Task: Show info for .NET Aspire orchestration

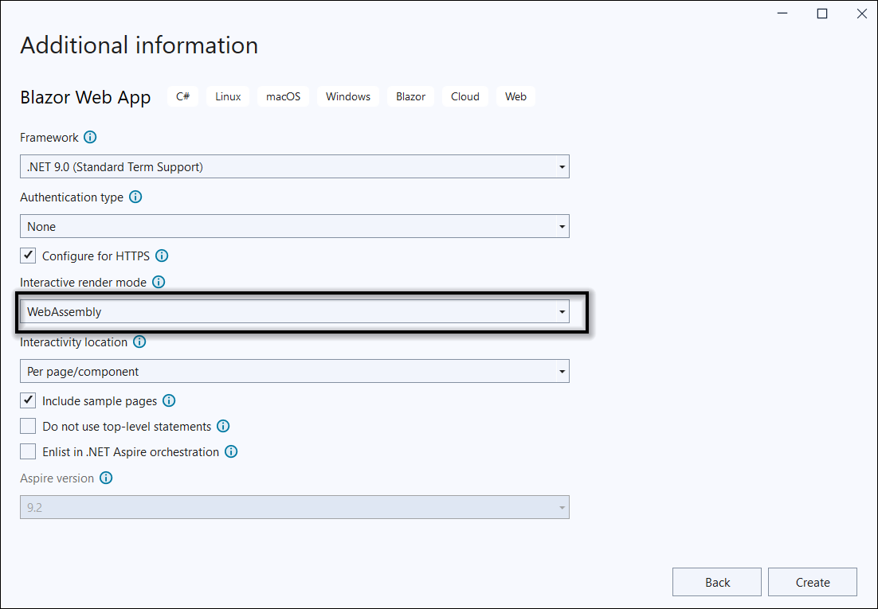Action: point(231,451)
